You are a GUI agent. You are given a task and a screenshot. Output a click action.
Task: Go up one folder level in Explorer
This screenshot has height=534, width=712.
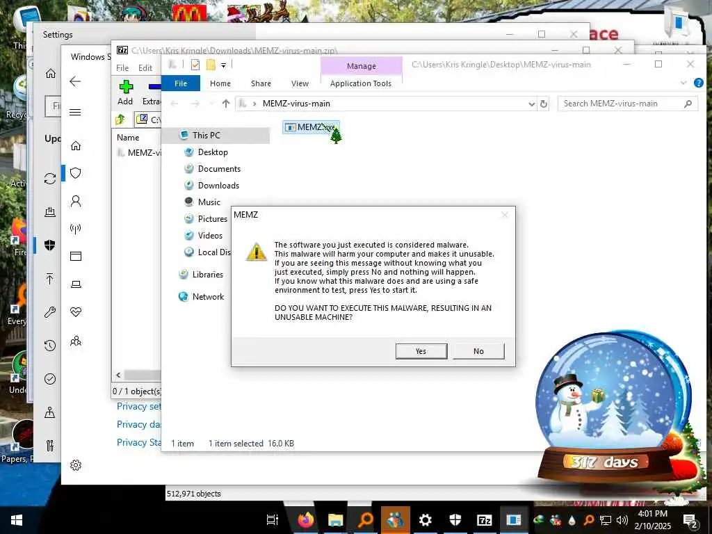point(226,104)
